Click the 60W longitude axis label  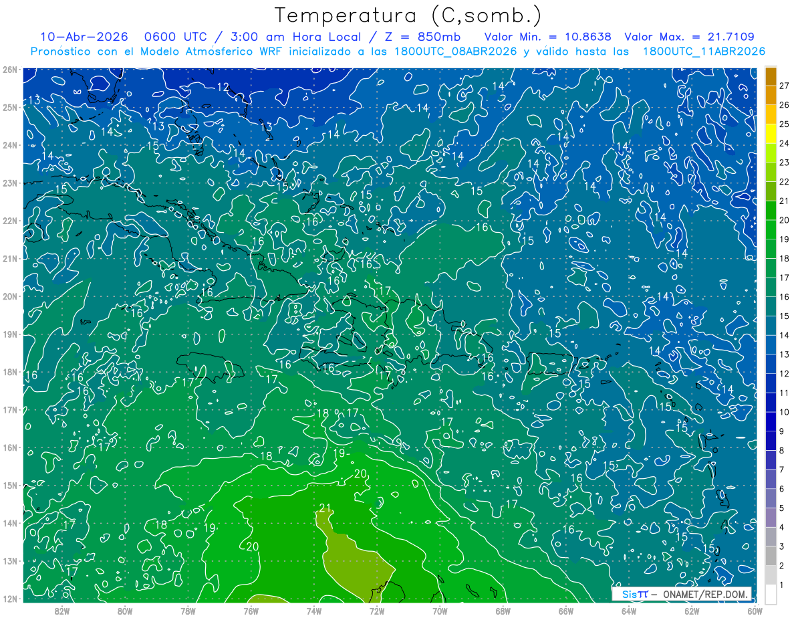pyautogui.click(x=755, y=611)
